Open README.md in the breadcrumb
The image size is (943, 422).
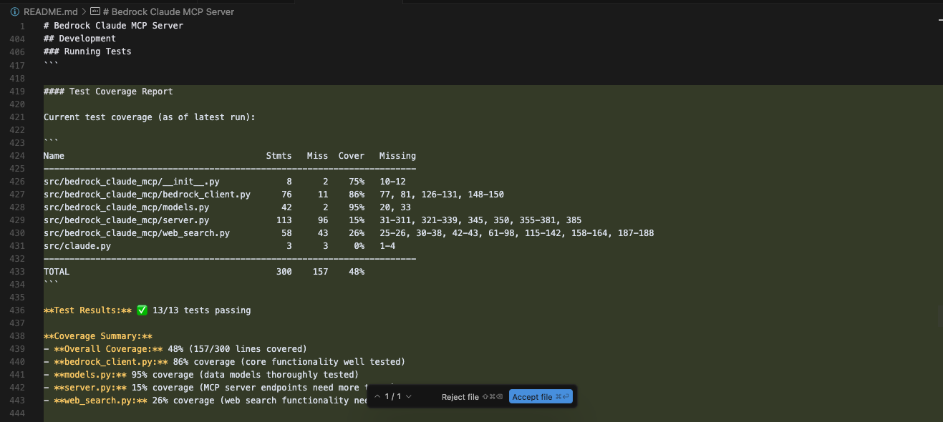pyautogui.click(x=49, y=11)
